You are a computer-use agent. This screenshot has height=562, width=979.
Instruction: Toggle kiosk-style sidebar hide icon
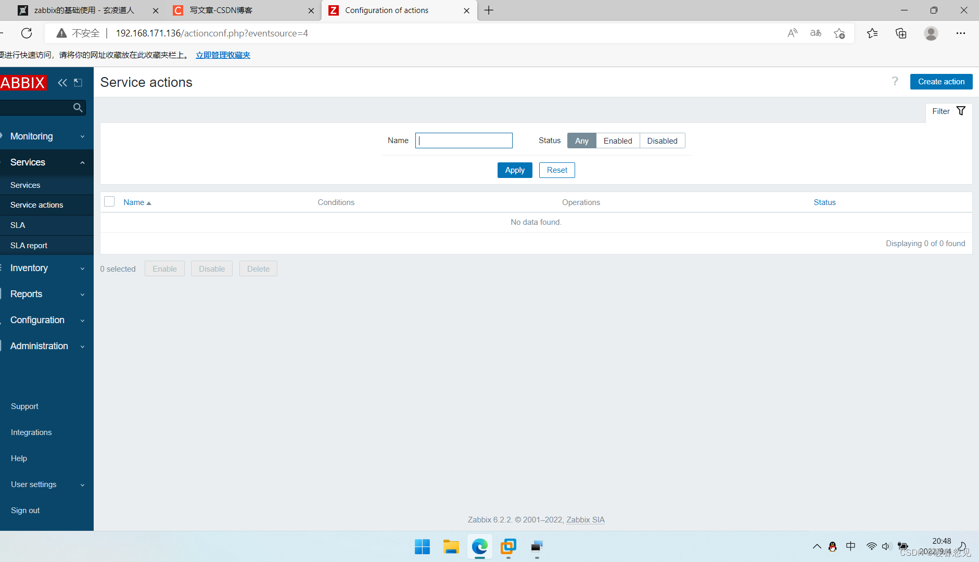coord(78,83)
